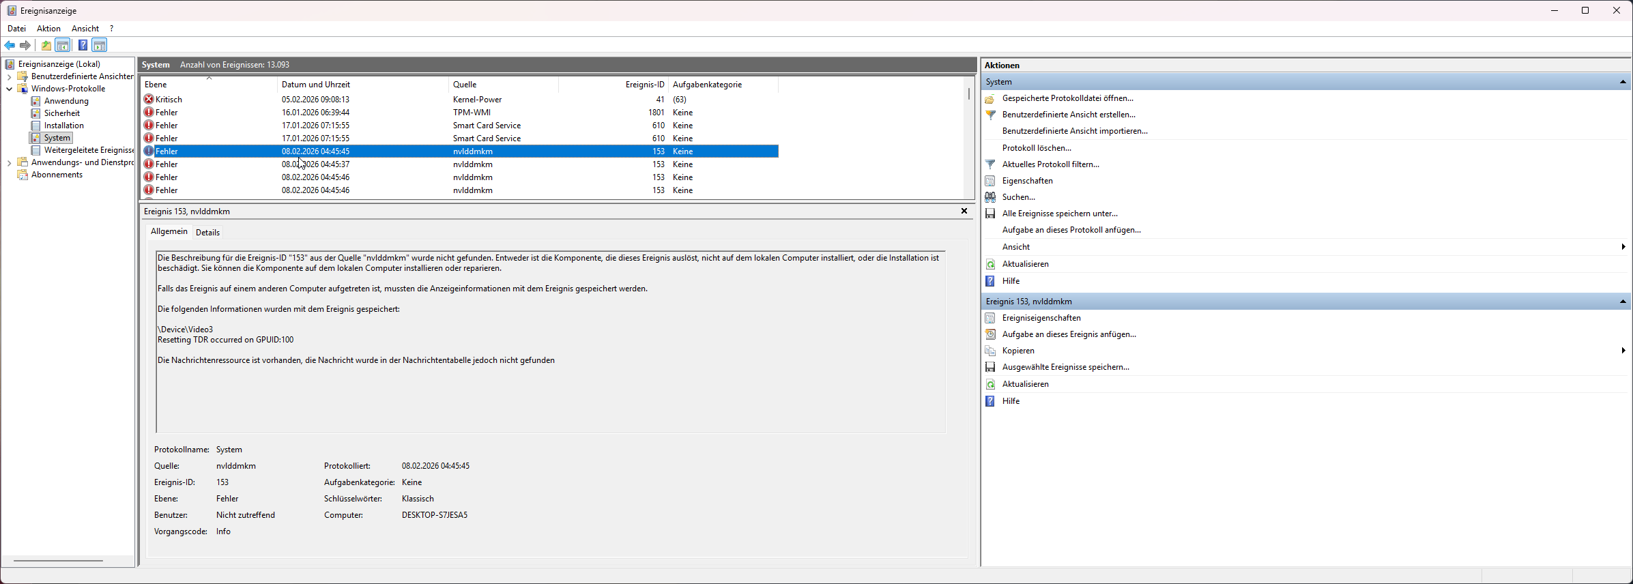1633x584 pixels.
Task: Select the 'Sicherheit' log in tree
Action: pyautogui.click(x=62, y=113)
